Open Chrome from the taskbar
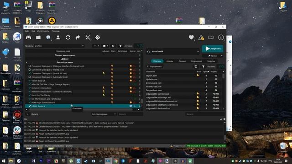This screenshot has width=292, height=164. point(115,161)
